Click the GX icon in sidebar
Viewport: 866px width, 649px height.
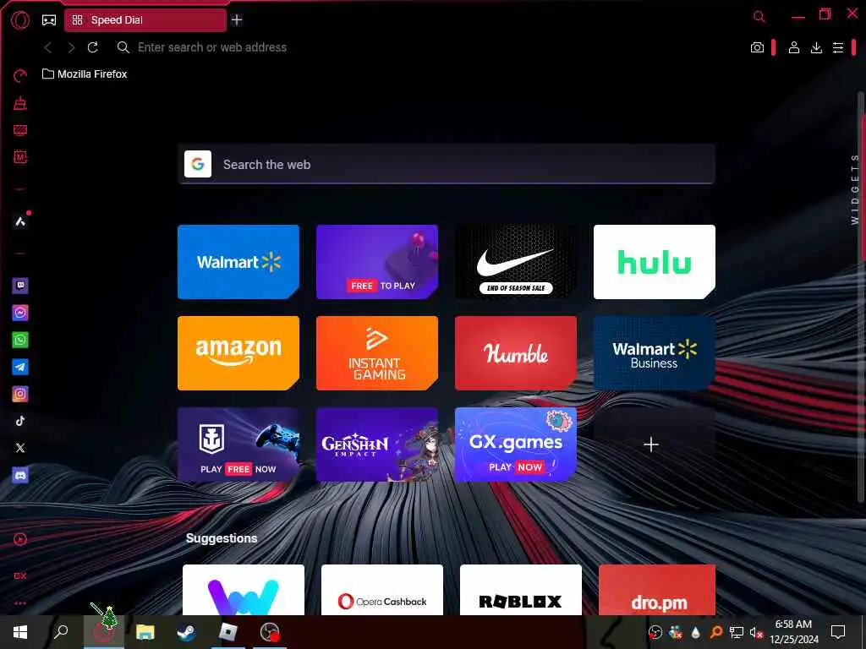(20, 575)
